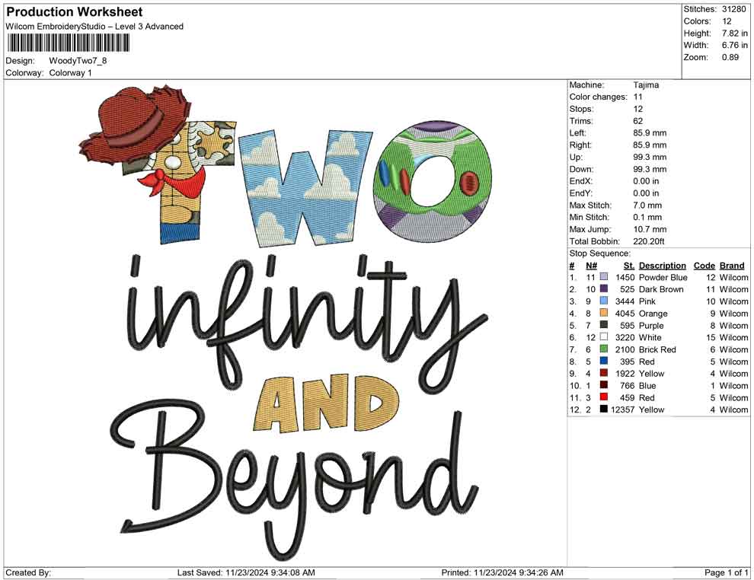The image size is (754, 580).
Task: Select the Page 1 of 1 indicator
Action: (726, 572)
